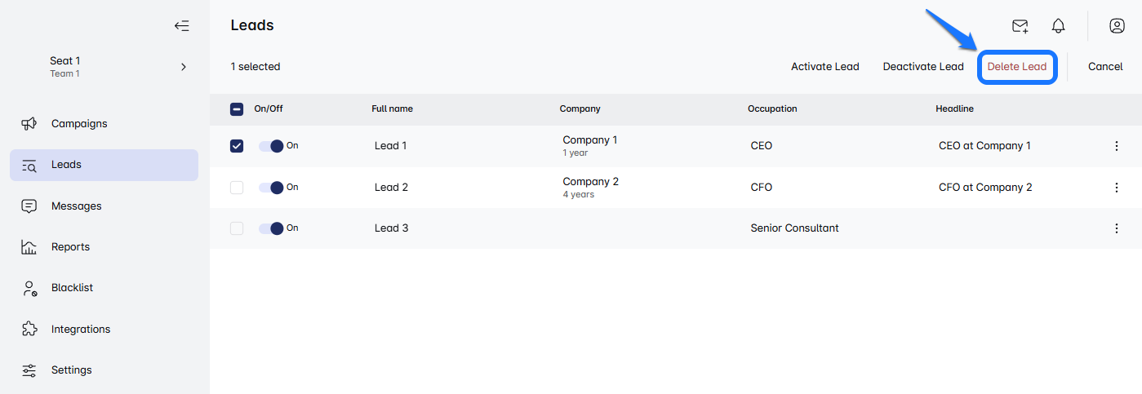Click the Company 1 link
The image size is (1142, 394).
[590, 140]
